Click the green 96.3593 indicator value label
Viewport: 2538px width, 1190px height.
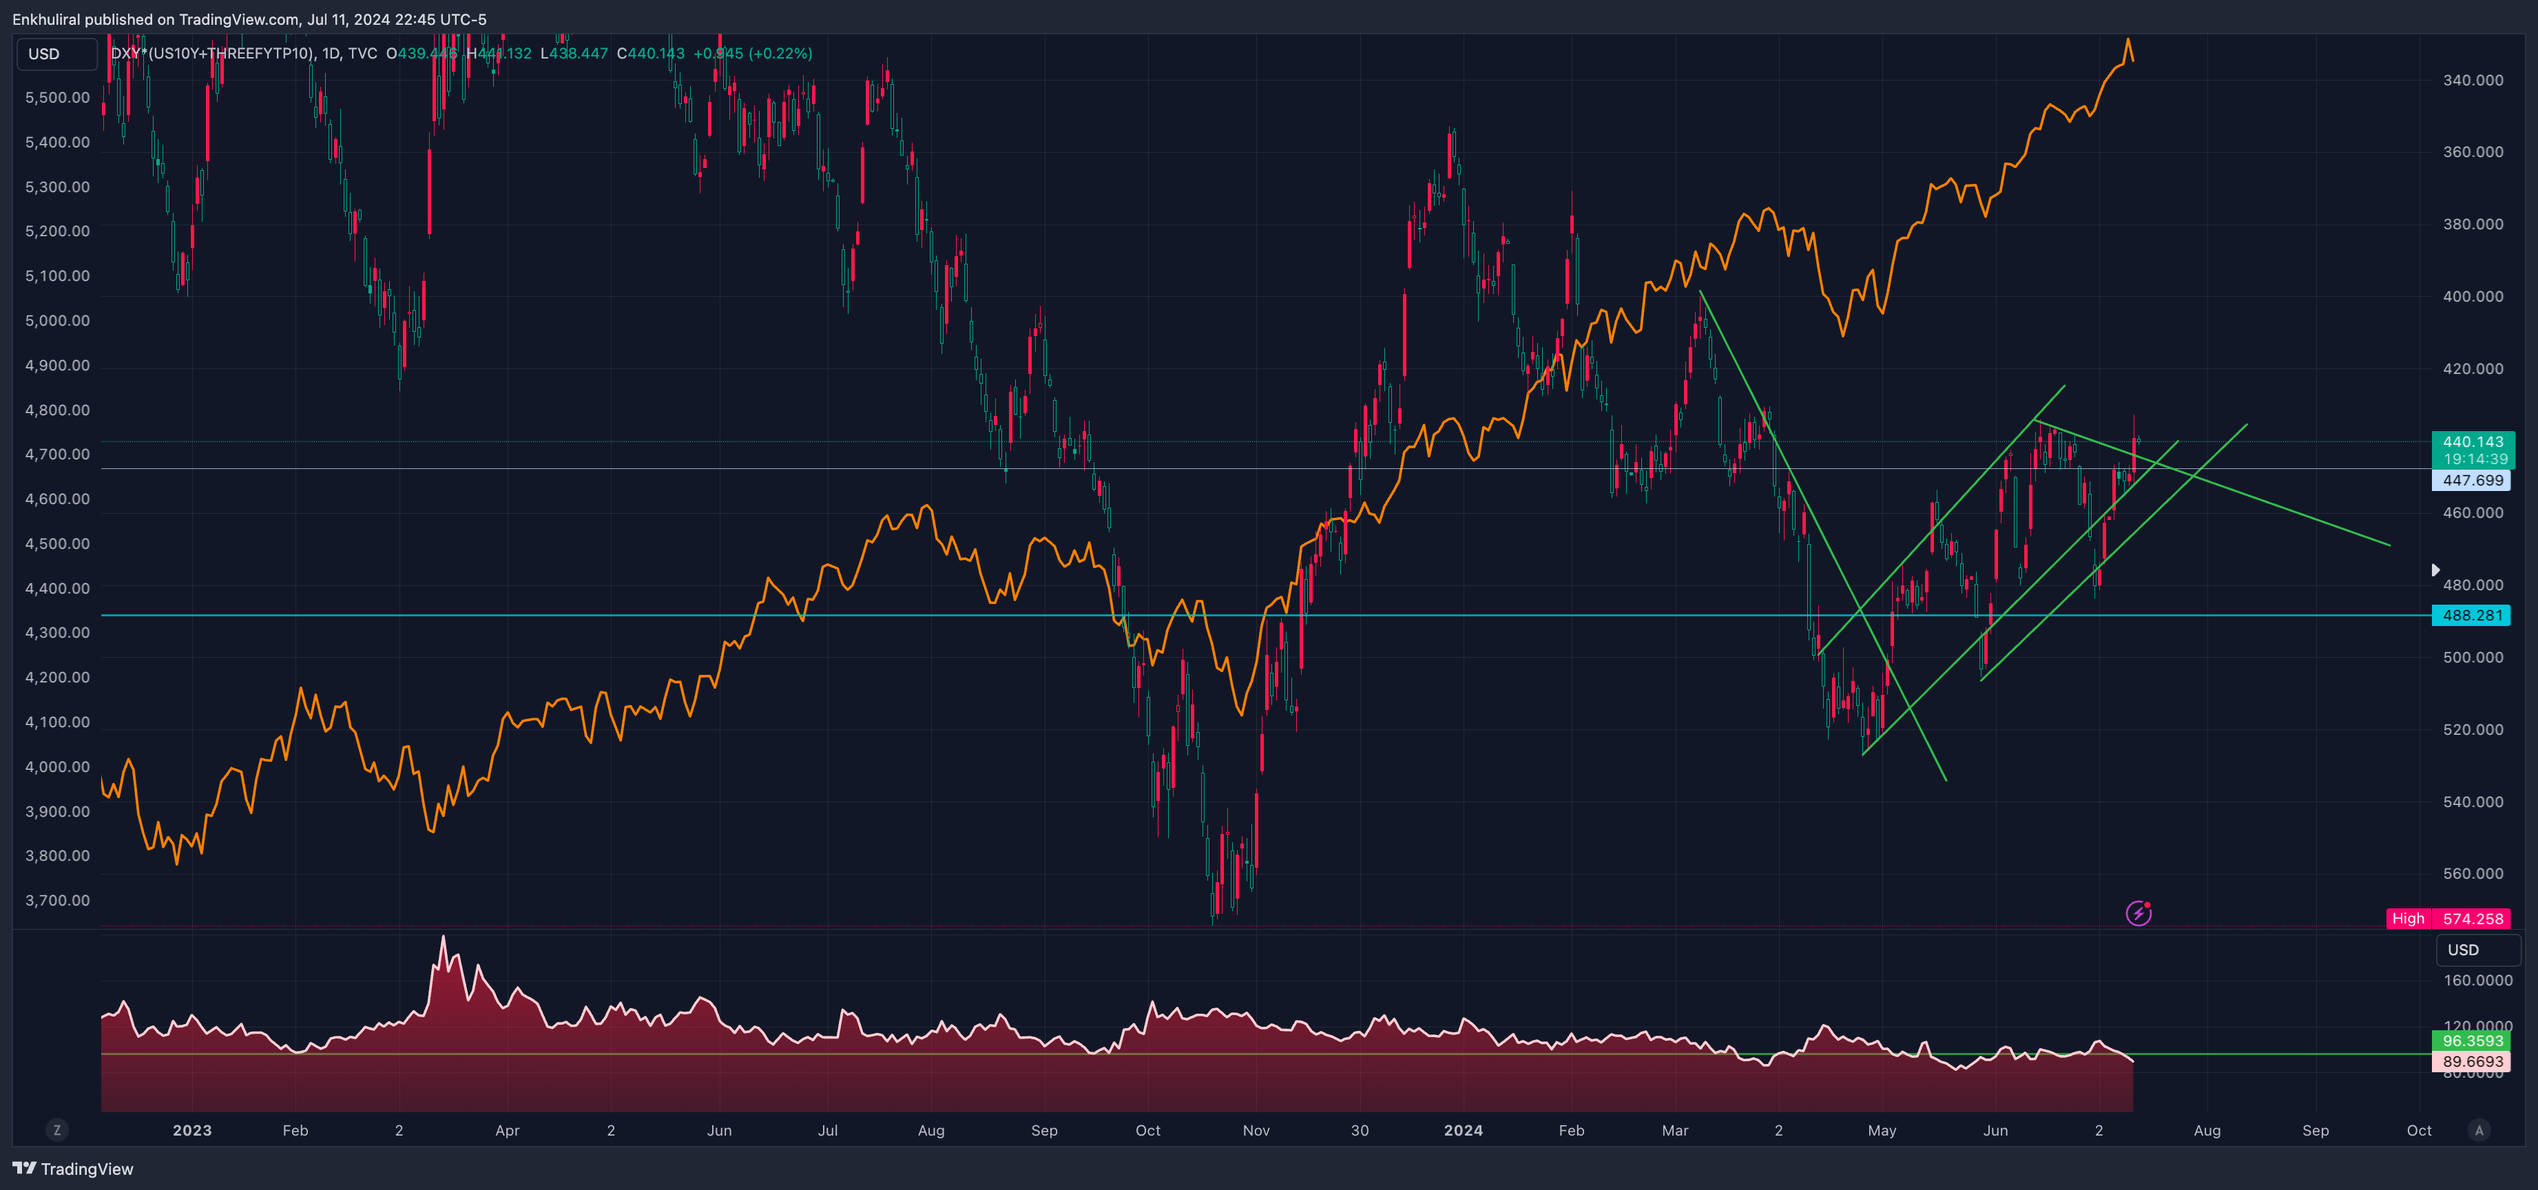[x=2471, y=1041]
